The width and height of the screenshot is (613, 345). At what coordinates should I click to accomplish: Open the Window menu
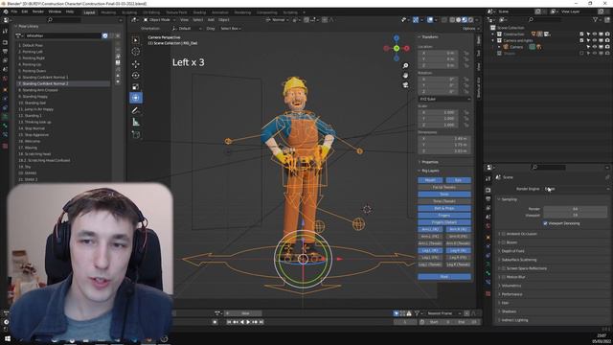55,12
